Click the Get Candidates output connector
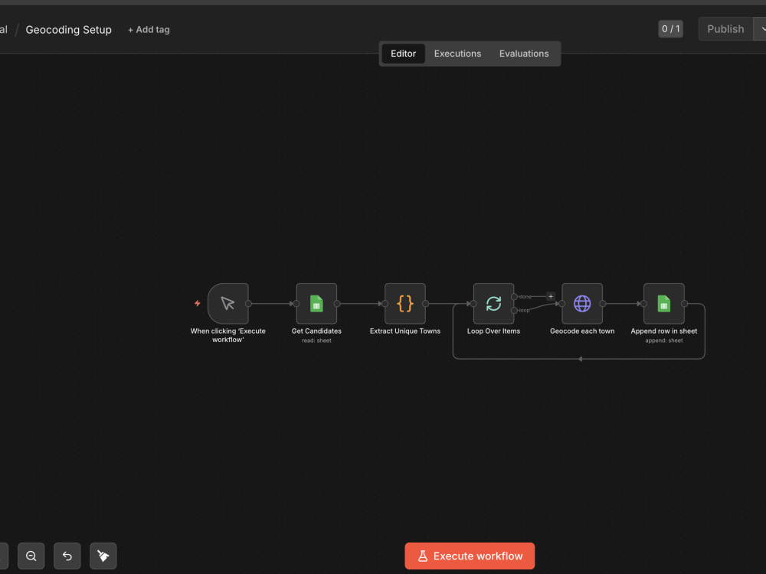Viewport: 766px width, 574px height. 337,304
